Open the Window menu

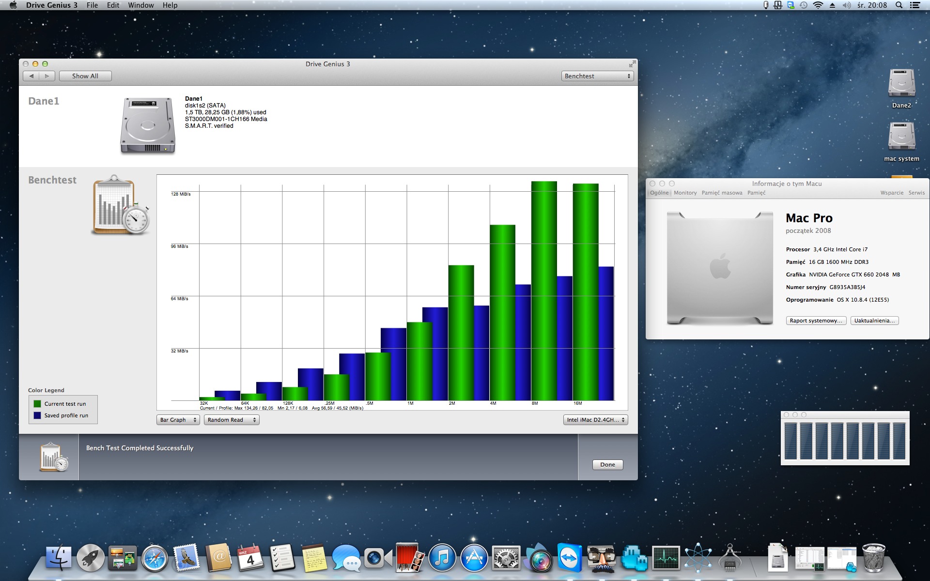[141, 5]
